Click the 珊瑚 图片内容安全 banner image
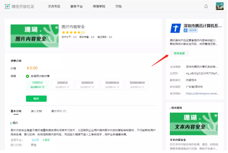The height and width of the screenshot is (153, 228). pyautogui.click(x=35, y=36)
